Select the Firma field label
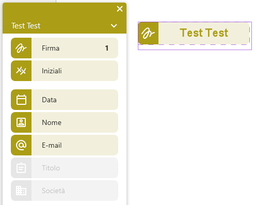Image resolution: width=255 pixels, height=205 pixels. coord(51,48)
